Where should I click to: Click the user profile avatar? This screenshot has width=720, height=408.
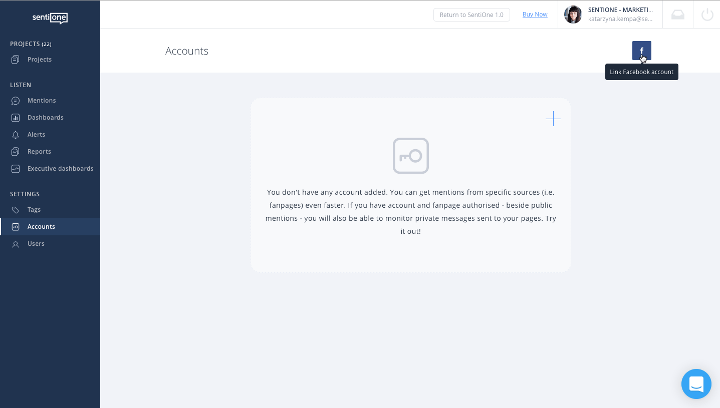(x=573, y=15)
